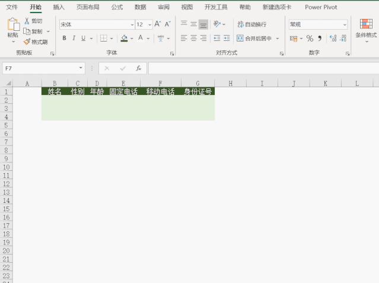Switch to Page Layout (页面布局) tab
379x283 pixels.
(x=88, y=7)
